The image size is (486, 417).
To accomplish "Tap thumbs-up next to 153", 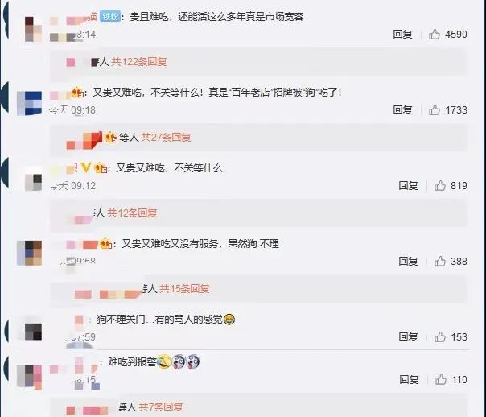I will pos(440,336).
